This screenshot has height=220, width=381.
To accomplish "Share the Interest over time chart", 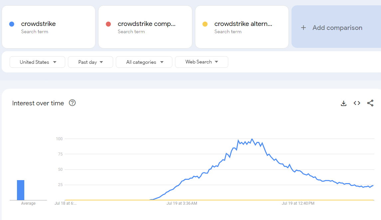I will [x=370, y=103].
